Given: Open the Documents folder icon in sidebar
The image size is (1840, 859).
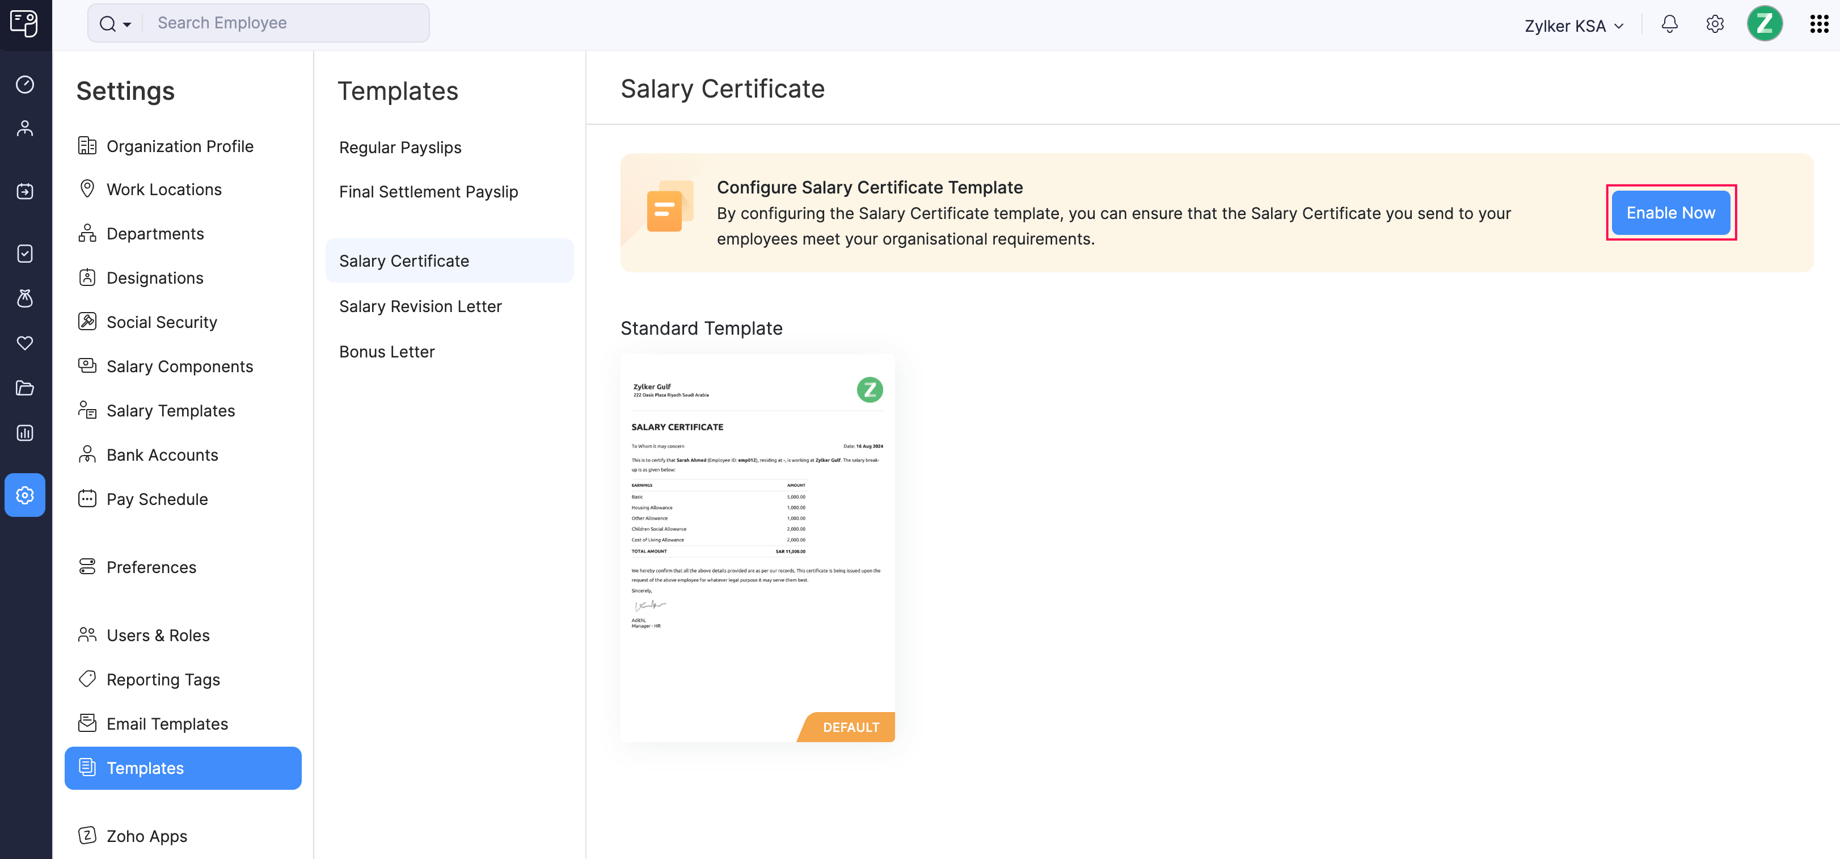Looking at the screenshot, I should [25, 388].
